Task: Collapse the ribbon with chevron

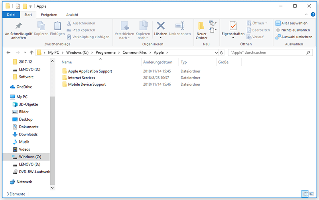Action: [x=306, y=14]
